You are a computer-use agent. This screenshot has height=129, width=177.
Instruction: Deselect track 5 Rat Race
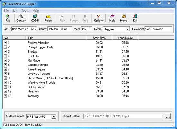[x=5, y=60]
